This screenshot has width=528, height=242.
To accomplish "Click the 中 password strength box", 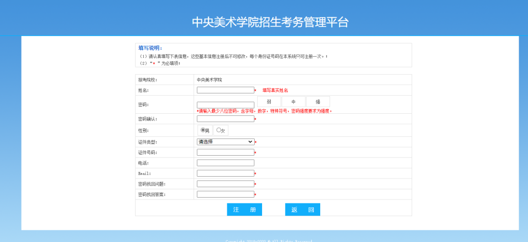I will (x=293, y=101).
